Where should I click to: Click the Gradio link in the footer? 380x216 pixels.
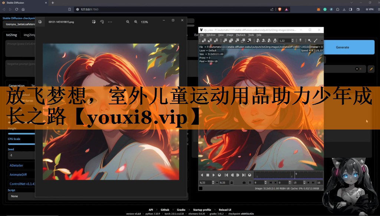point(181,210)
